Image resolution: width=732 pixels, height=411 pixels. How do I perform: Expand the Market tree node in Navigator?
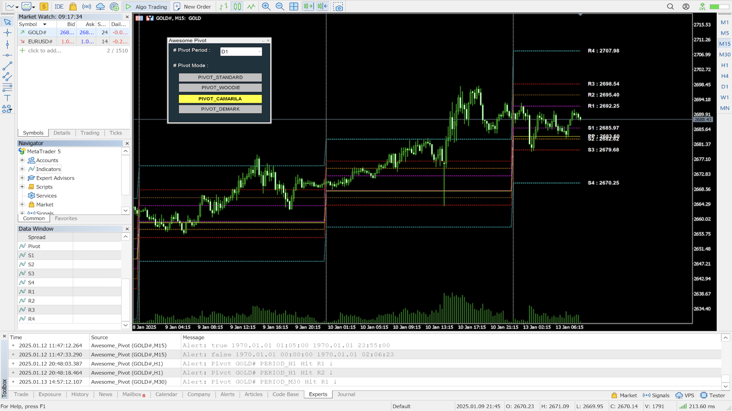[22, 204]
